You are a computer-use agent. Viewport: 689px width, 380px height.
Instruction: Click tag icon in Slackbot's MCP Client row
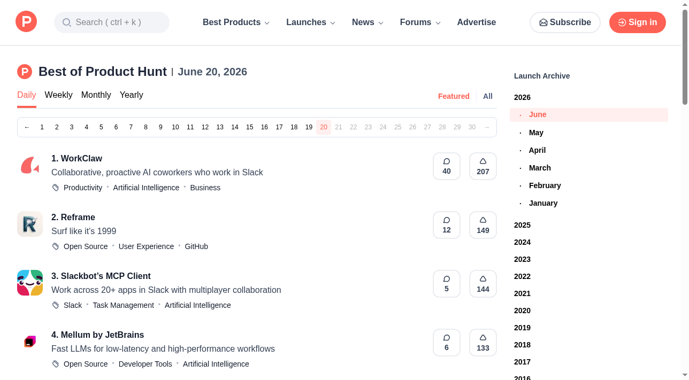pos(56,305)
